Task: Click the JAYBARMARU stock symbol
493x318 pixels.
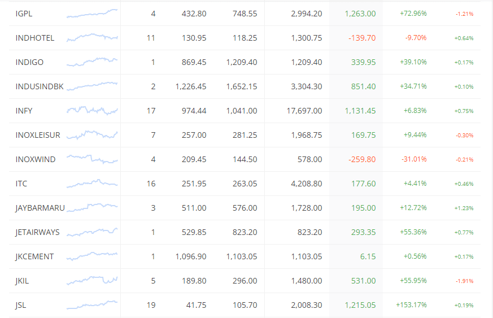Action: point(40,208)
